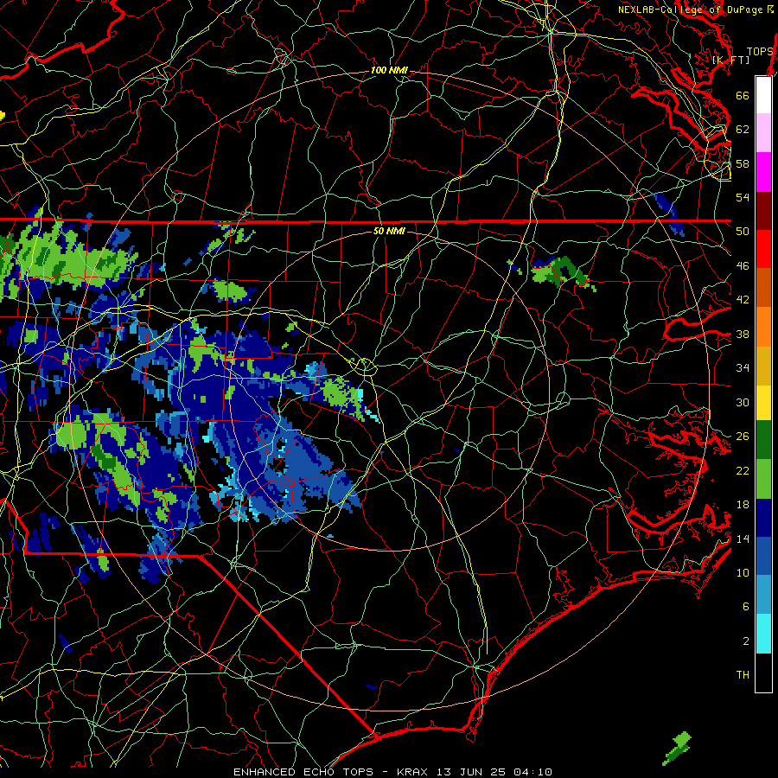Viewport: 778px width, 778px height.
Task: Click the 'ENHANCED ECHO TOPS' title text
Action: click(x=303, y=772)
